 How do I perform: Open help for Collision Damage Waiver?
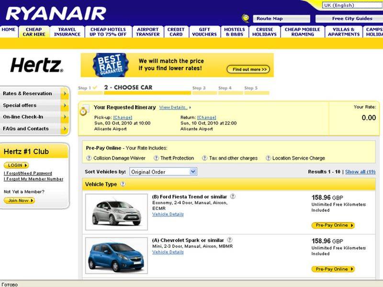pos(89,158)
